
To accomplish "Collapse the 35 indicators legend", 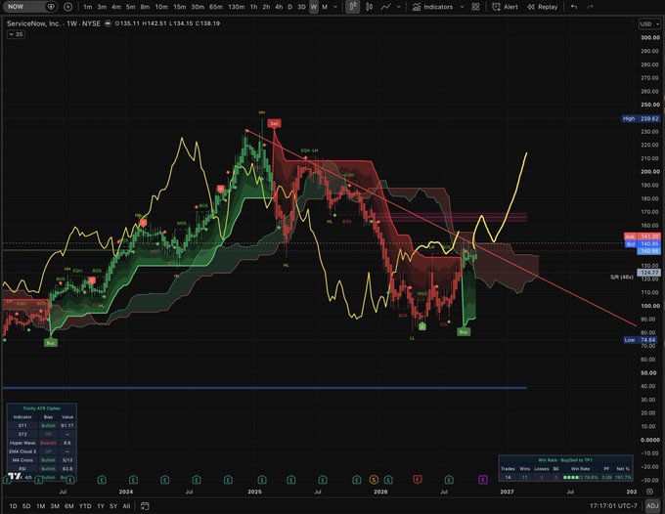I will 16,34.
